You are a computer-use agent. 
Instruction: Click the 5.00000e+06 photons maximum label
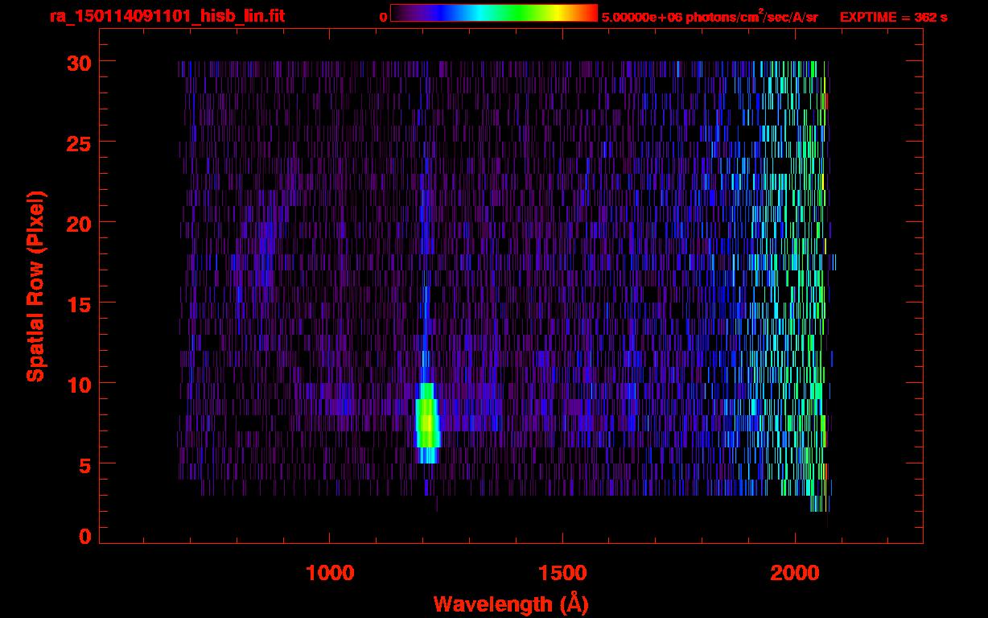(709, 17)
